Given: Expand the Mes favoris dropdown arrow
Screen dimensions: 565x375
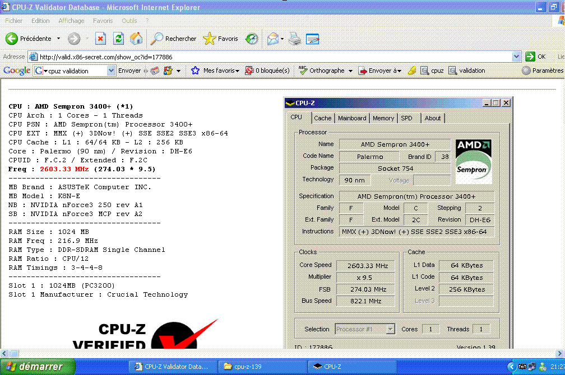Looking at the screenshot, I should [x=238, y=71].
